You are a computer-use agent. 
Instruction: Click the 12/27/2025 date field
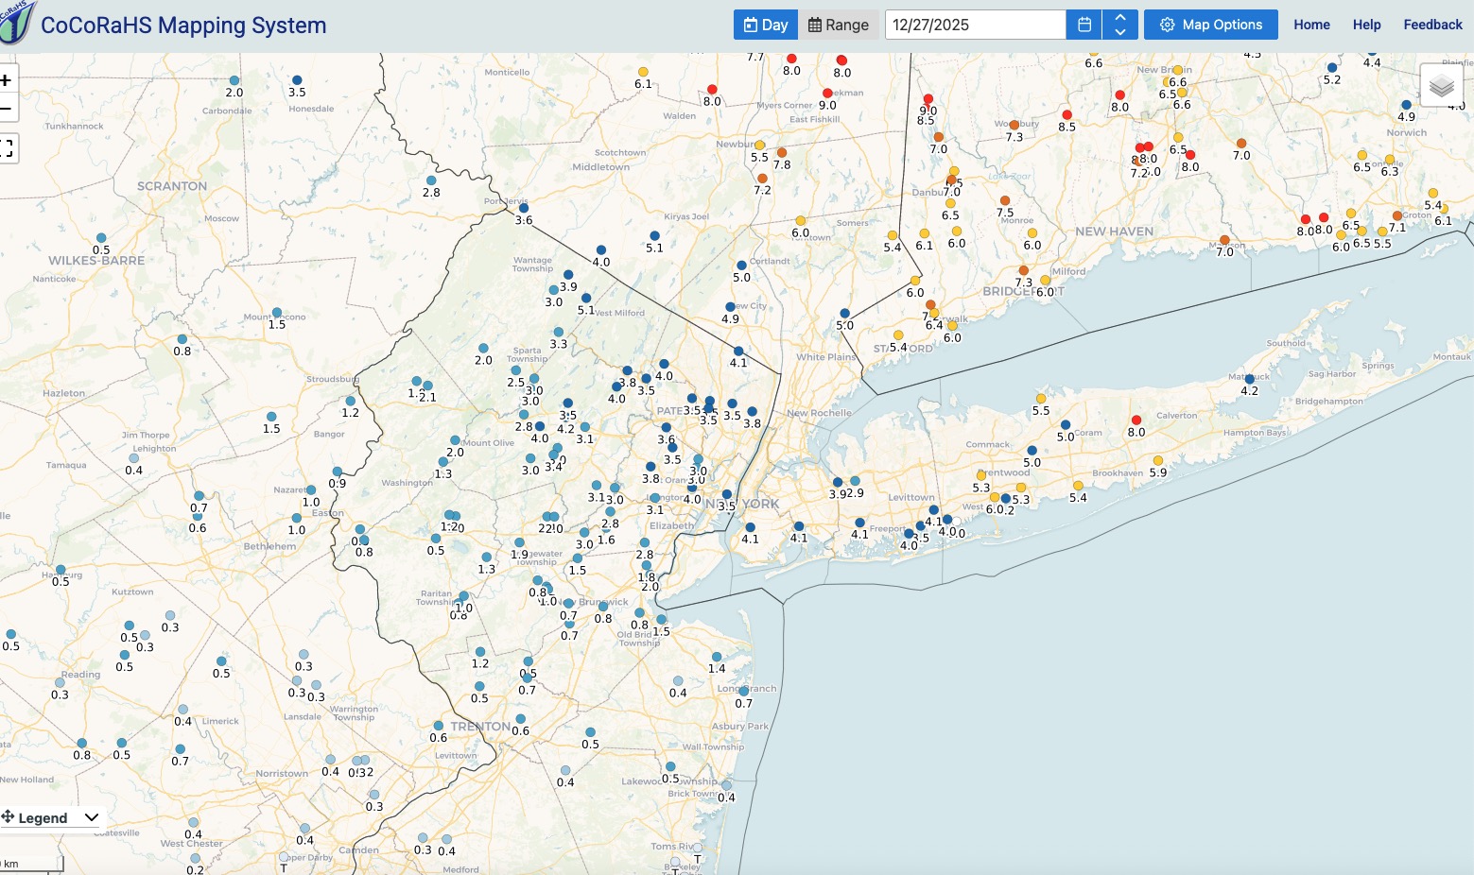coord(974,25)
